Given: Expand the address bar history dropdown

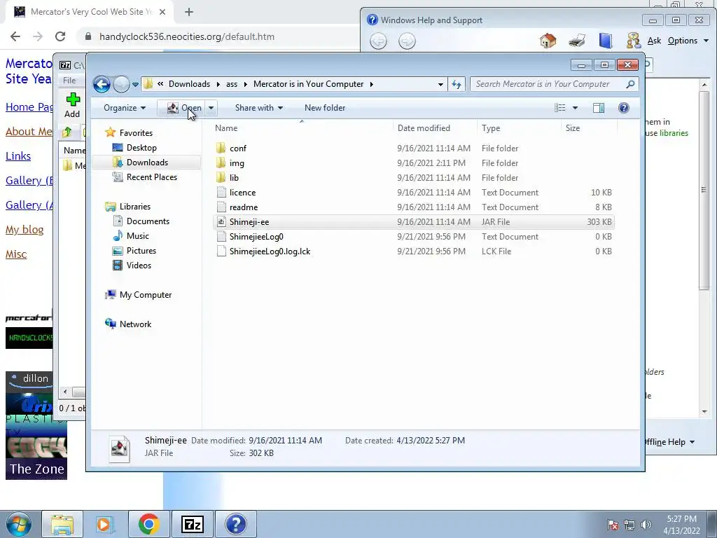Looking at the screenshot, I should [x=440, y=84].
